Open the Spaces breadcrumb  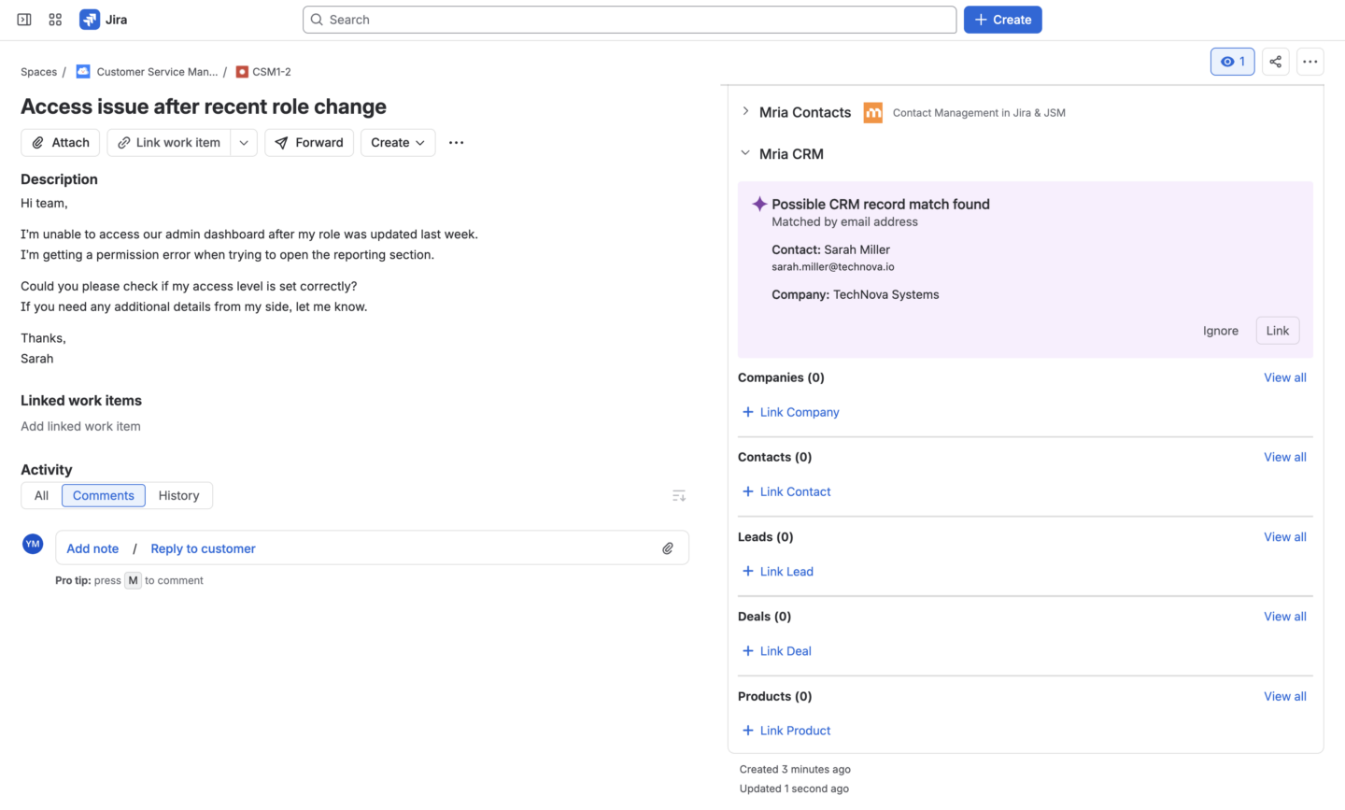39,72
